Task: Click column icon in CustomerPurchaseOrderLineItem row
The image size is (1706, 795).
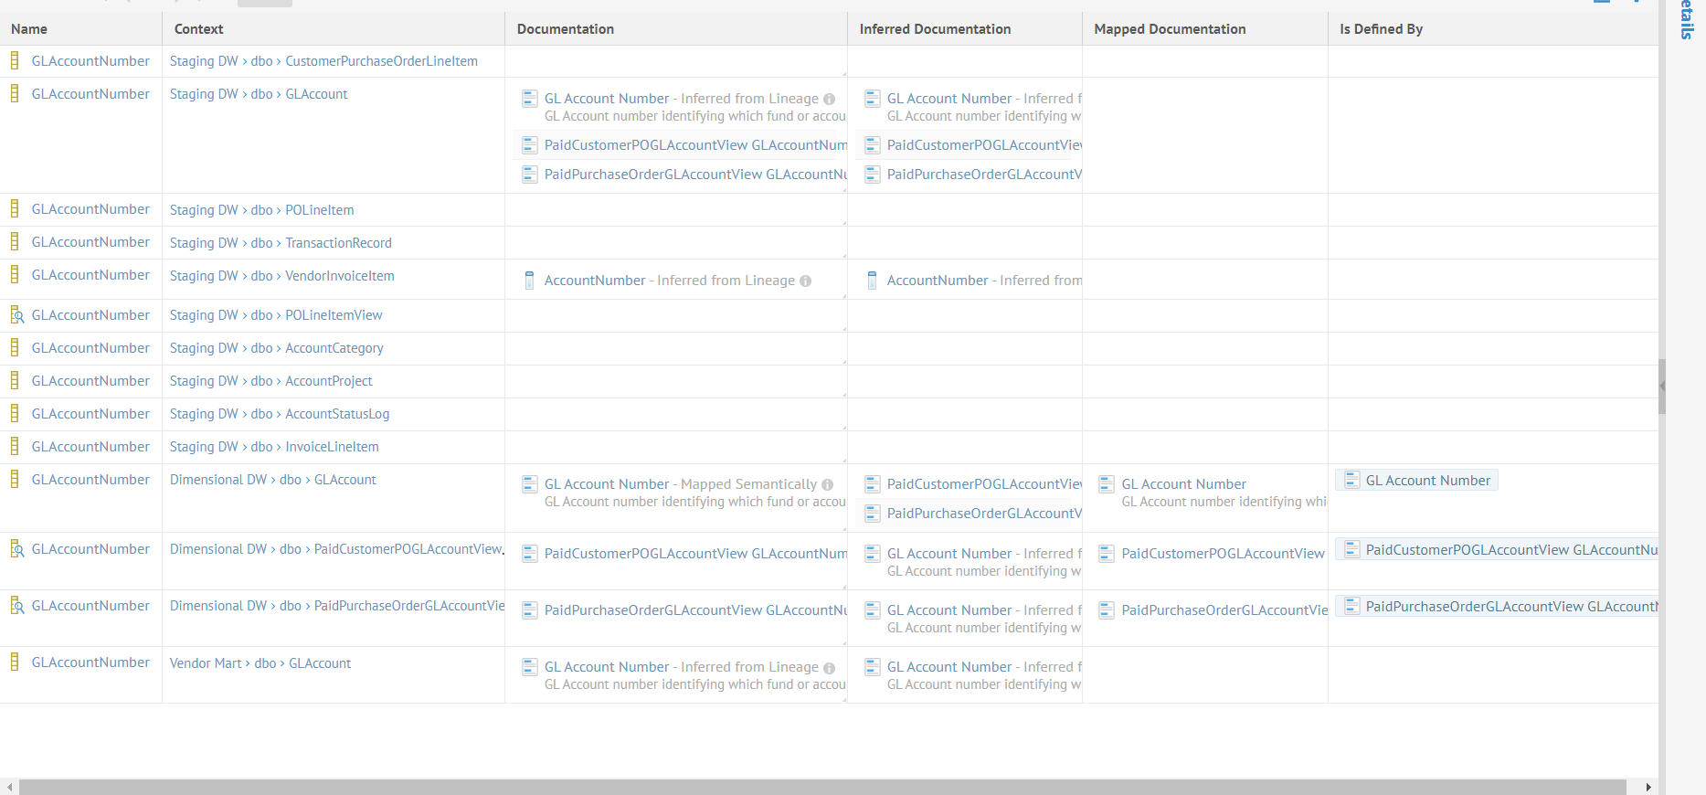Action: click(15, 61)
